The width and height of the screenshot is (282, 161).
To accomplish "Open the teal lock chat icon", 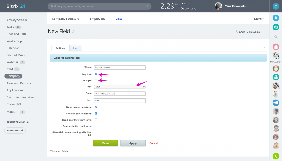I will coord(276,77).
